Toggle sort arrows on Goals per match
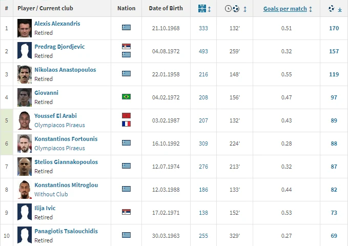This screenshot has height=246, width=348. [x=311, y=9]
